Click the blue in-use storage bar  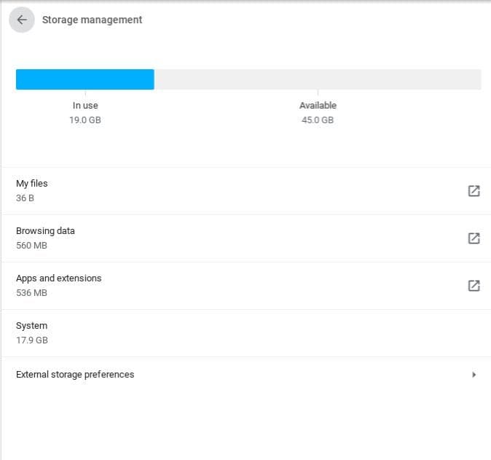(x=85, y=79)
